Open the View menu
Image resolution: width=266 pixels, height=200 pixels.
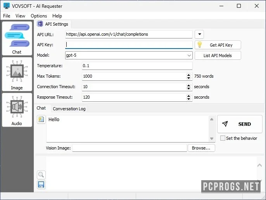pyautogui.click(x=20, y=16)
